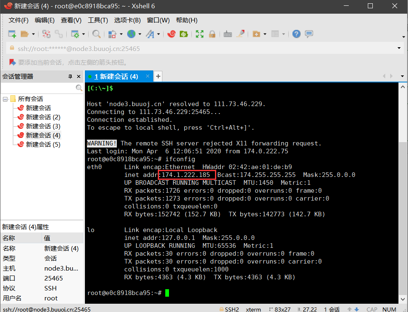
Task: Open the virtual keyboard icon on the toolbar
Action: point(227,34)
